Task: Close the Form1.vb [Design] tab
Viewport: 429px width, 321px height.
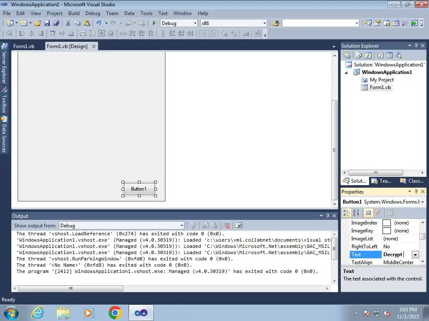Action: point(93,46)
